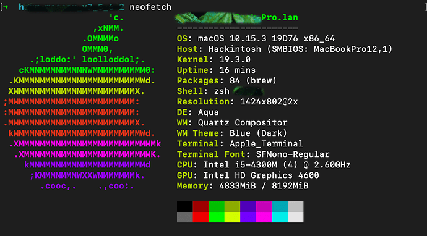Click the 'OMMM0,' row of the Apple logo
The image size is (427, 236).
(x=98, y=49)
